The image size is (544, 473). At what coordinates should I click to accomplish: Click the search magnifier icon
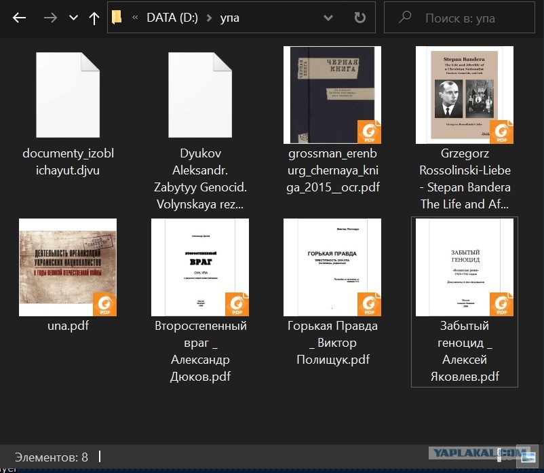[x=404, y=17]
